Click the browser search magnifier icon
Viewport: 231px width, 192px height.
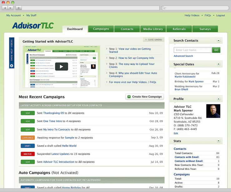click(x=164, y=8)
